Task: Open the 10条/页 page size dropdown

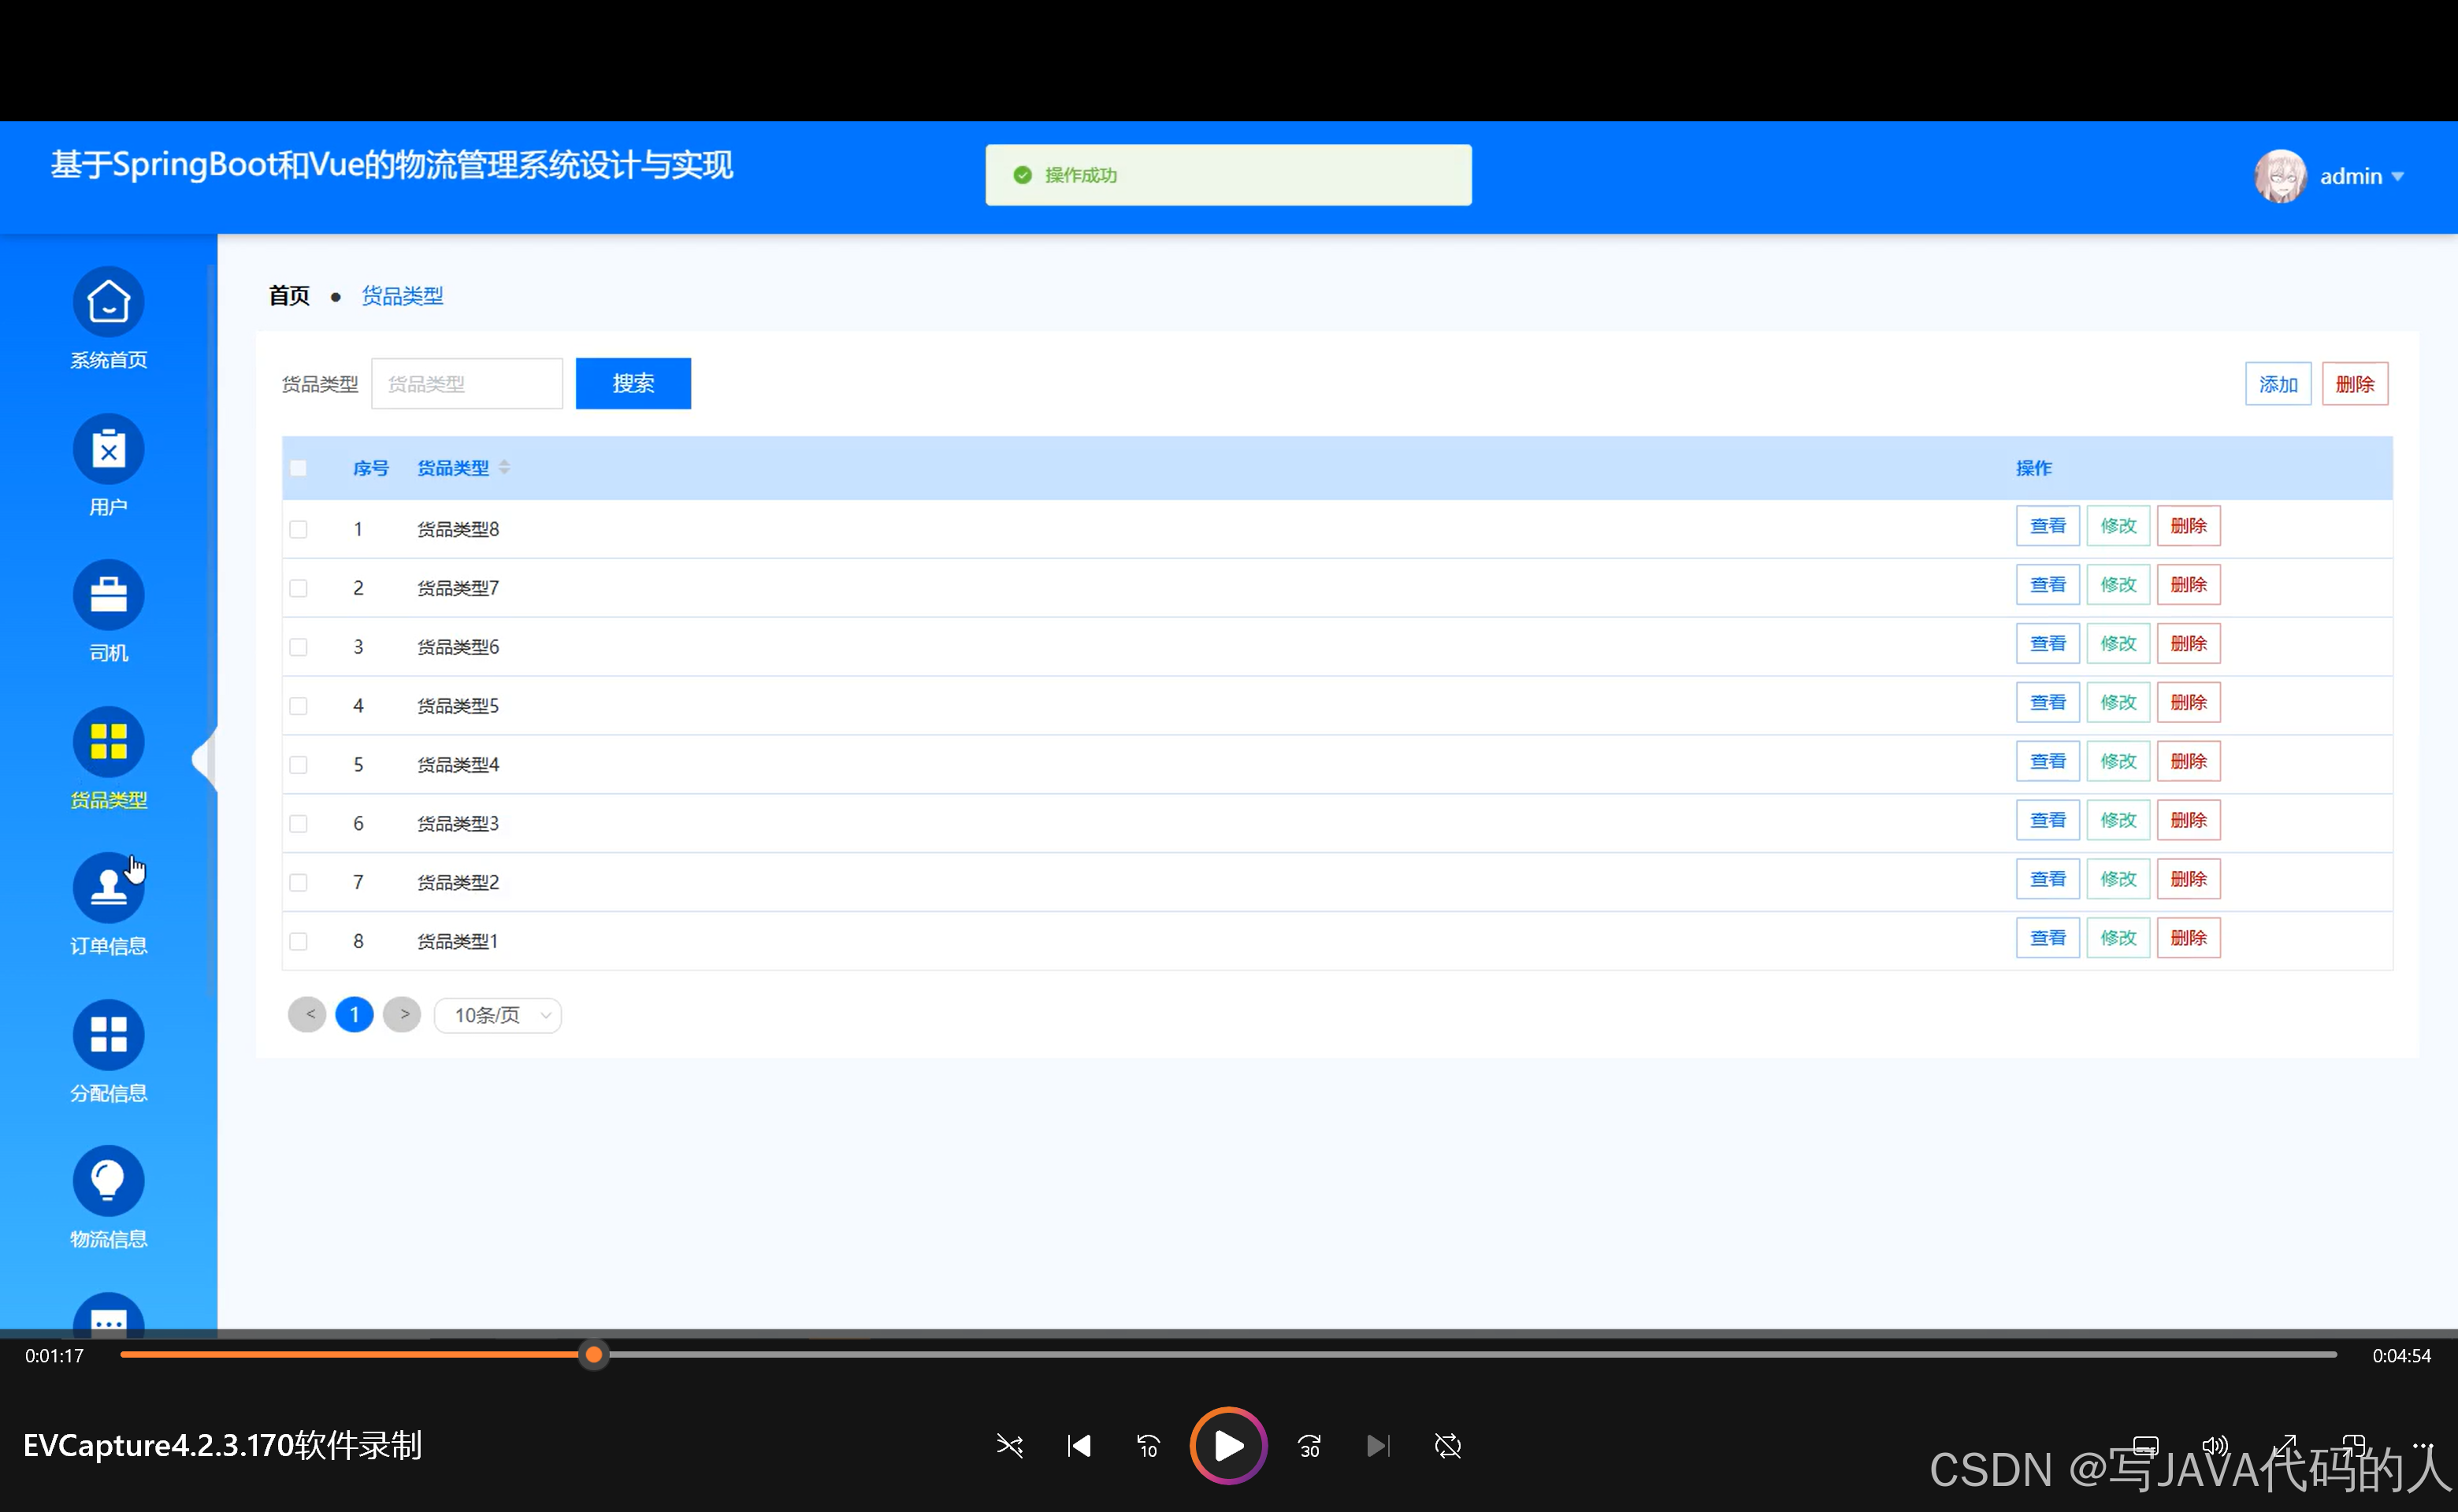Action: [497, 1015]
